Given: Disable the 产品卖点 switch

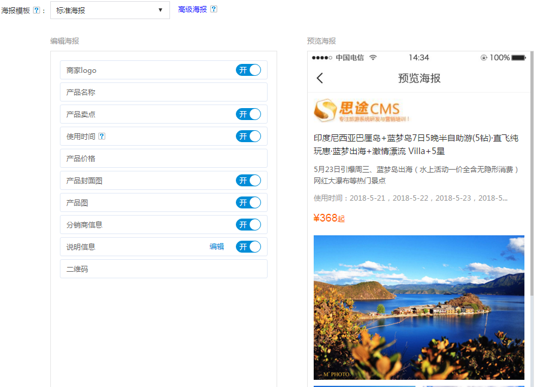Looking at the screenshot, I should point(248,114).
